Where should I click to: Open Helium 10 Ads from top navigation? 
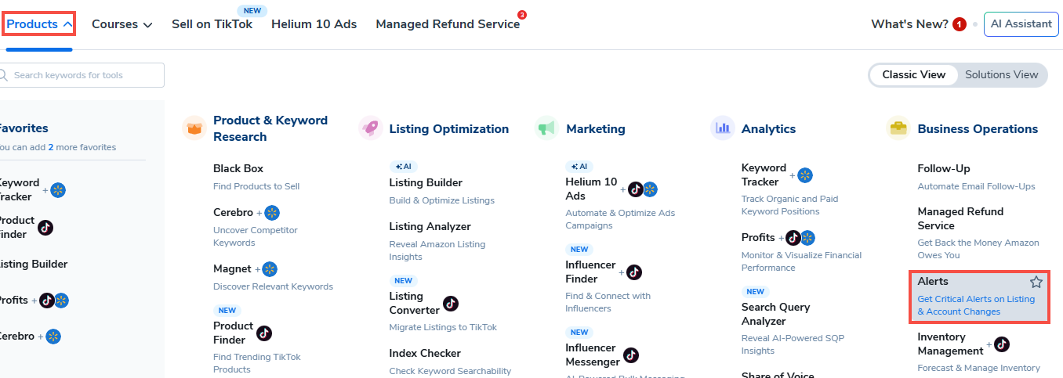point(314,24)
